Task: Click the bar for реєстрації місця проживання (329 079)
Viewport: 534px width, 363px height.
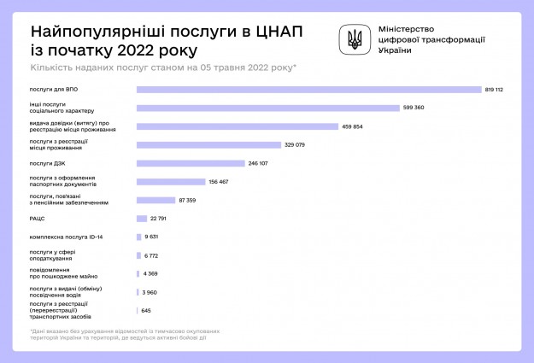Action: (208, 144)
